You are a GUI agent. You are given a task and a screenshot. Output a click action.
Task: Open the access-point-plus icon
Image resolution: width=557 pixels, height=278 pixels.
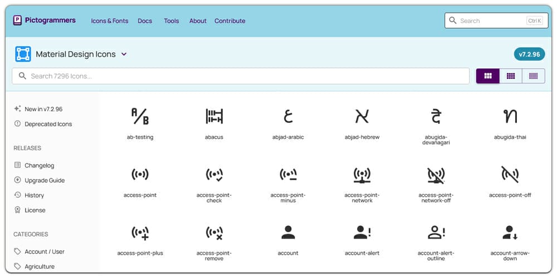pos(140,232)
